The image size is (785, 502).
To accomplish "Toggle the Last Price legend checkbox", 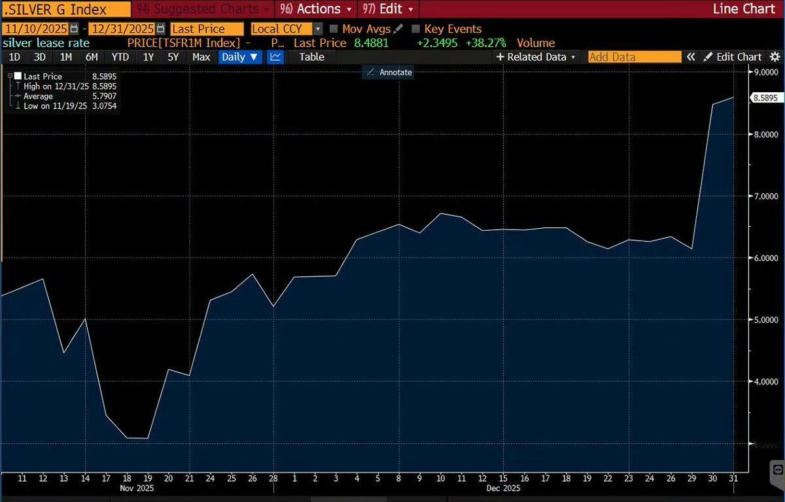I will (x=18, y=76).
